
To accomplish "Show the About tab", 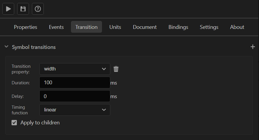I will pos(237,27).
